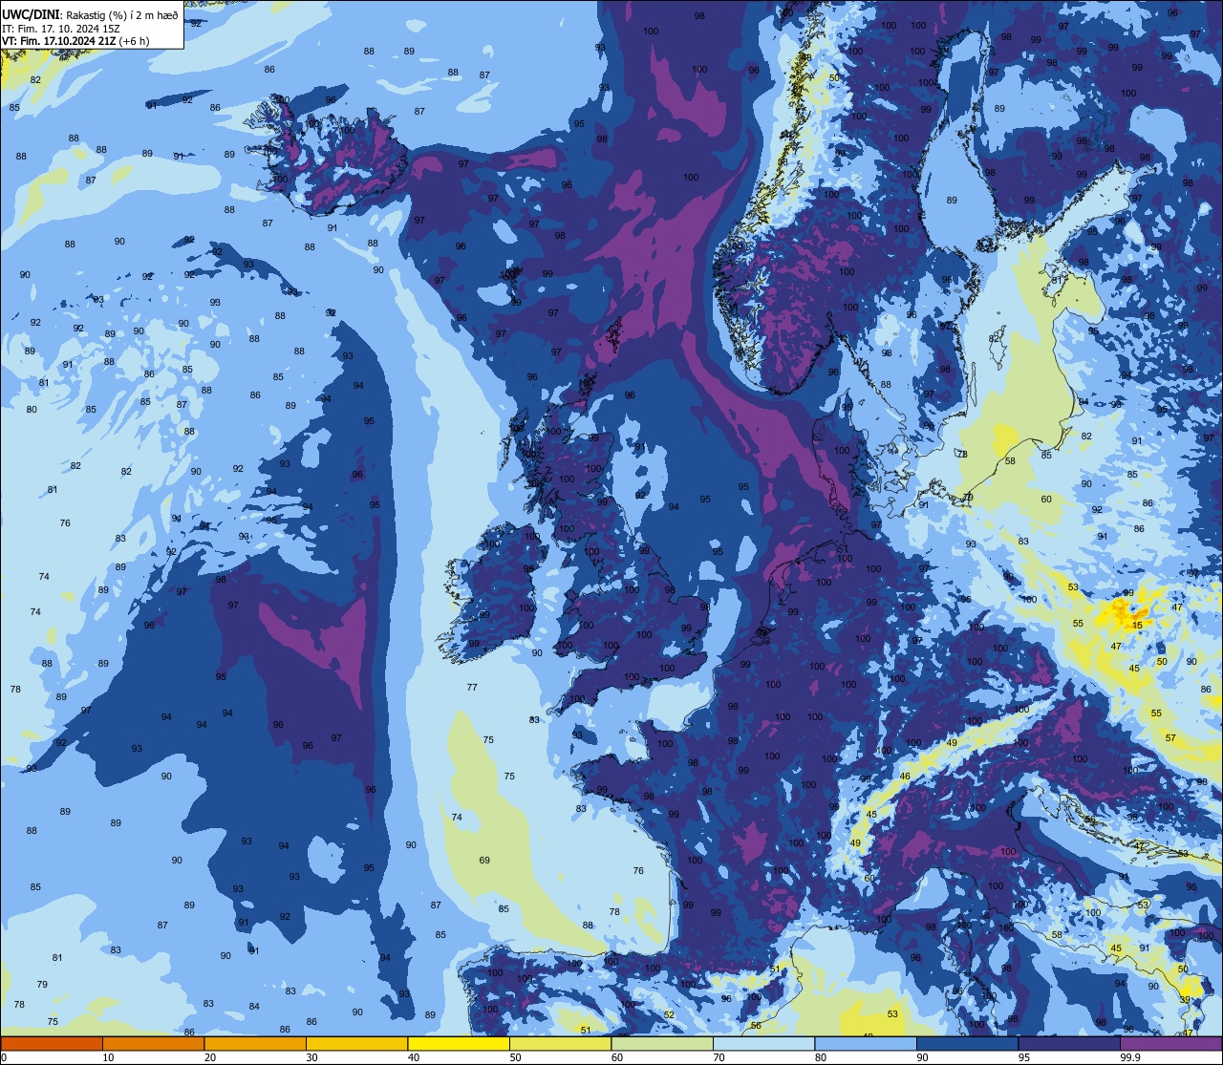
Task: Click the legend tick label "70"
Action: click(x=719, y=1057)
